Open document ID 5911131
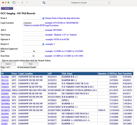 [x=5, y=80]
